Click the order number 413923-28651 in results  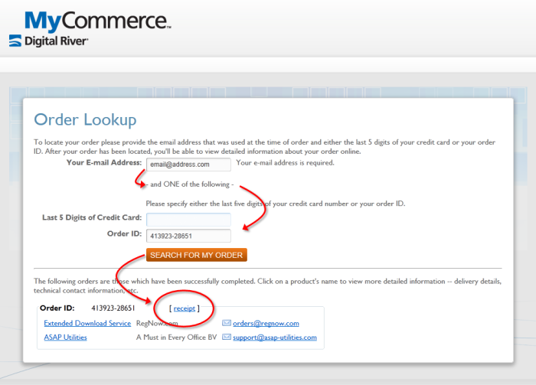click(x=113, y=308)
